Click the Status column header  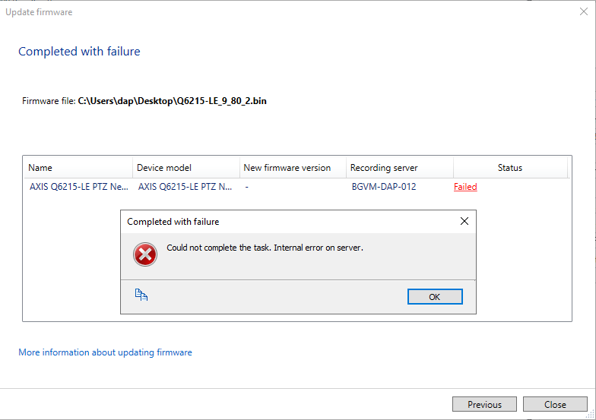[509, 168]
